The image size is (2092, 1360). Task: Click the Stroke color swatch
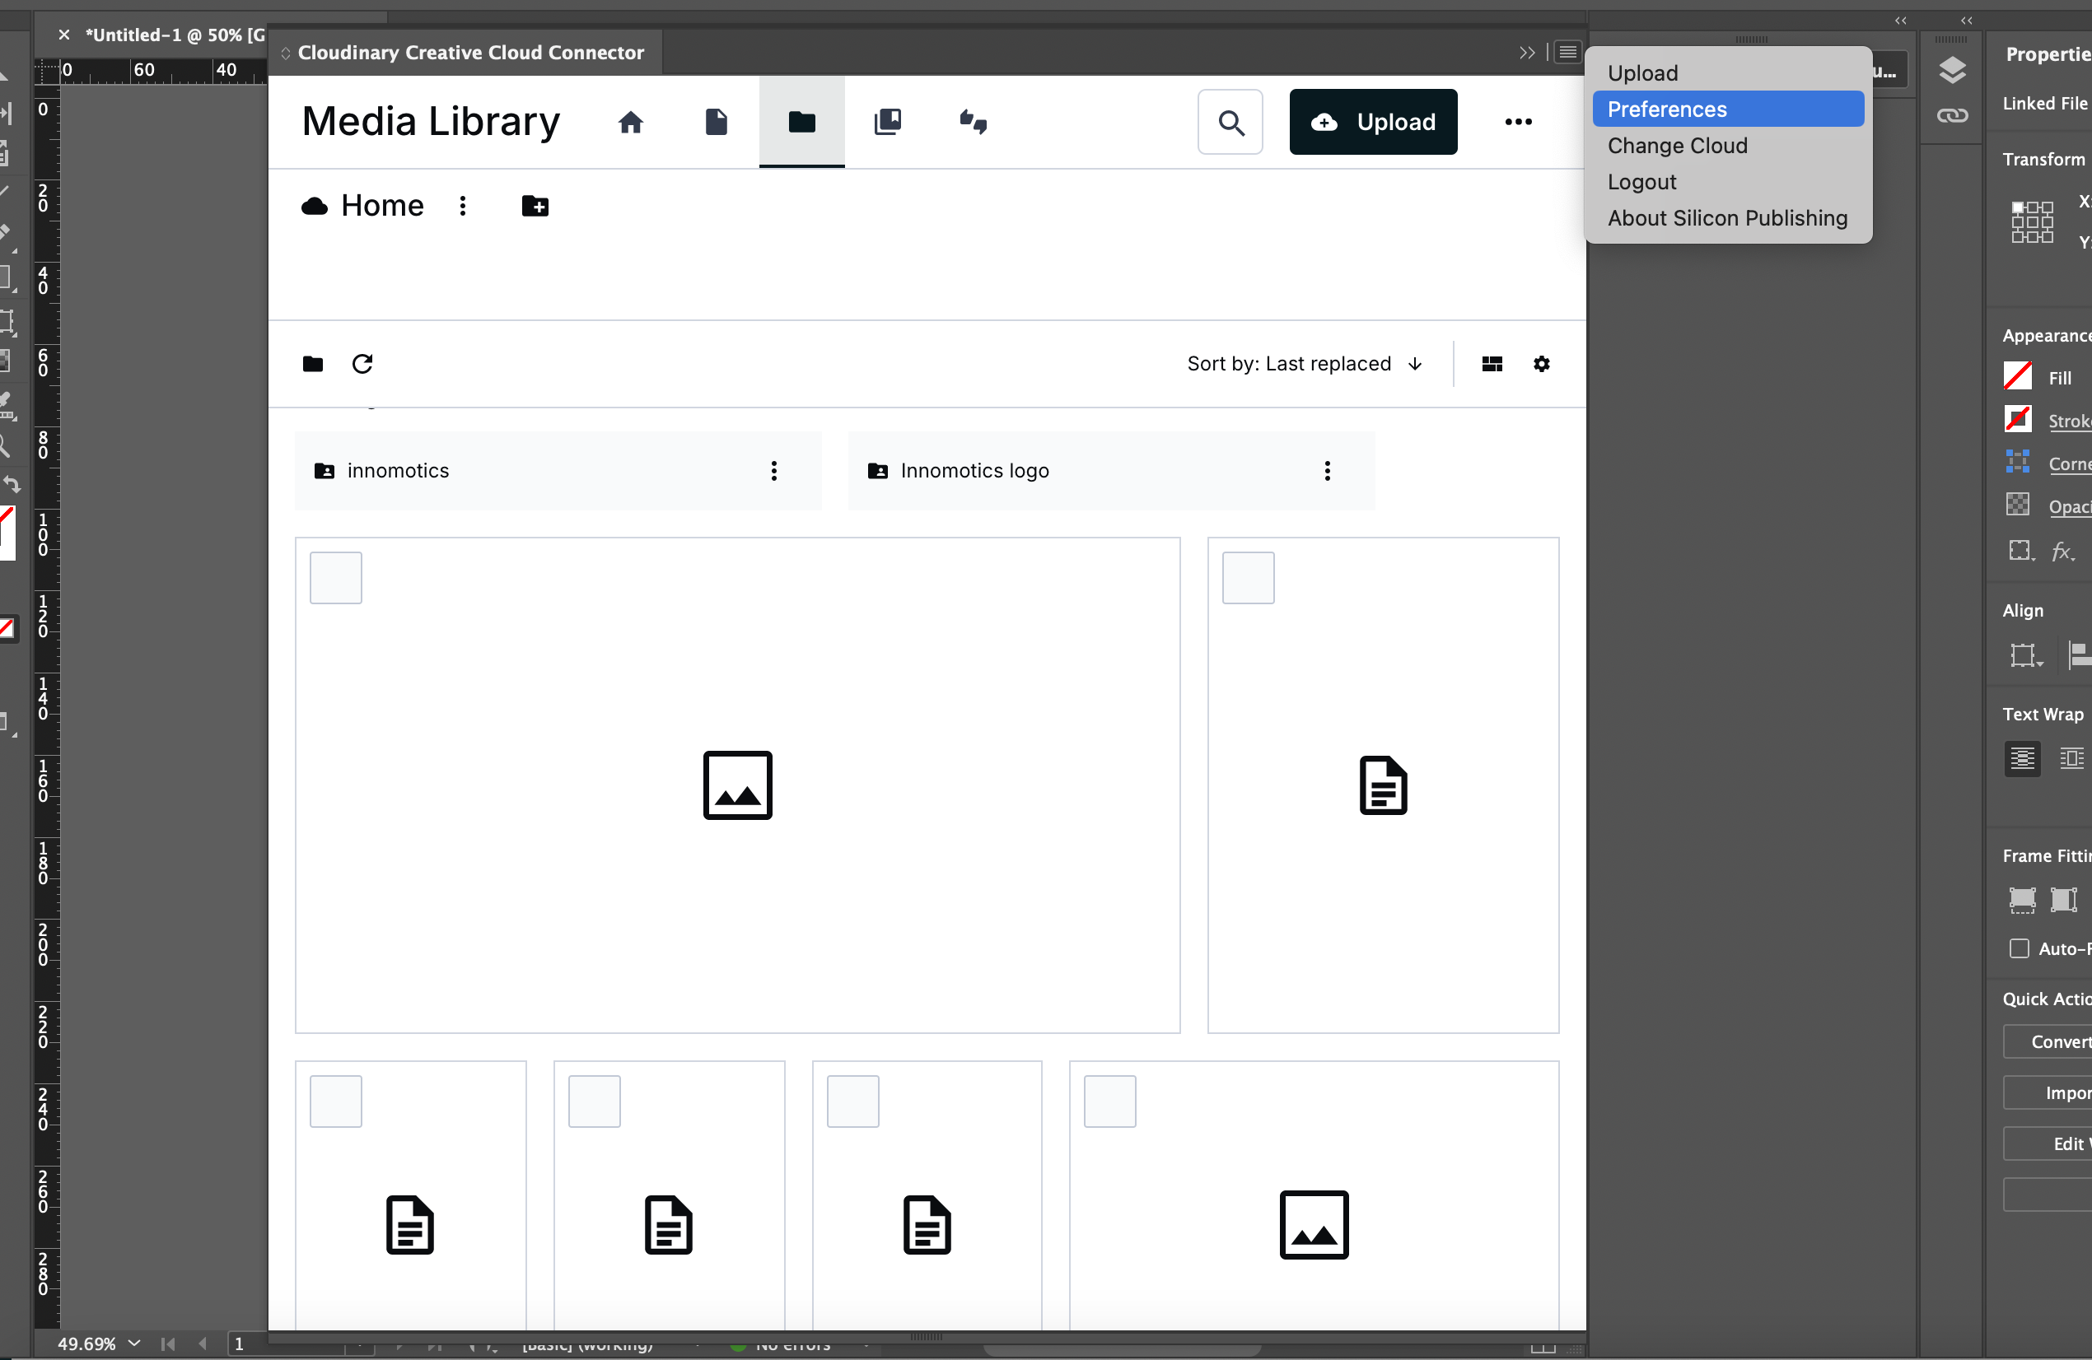click(x=2017, y=419)
